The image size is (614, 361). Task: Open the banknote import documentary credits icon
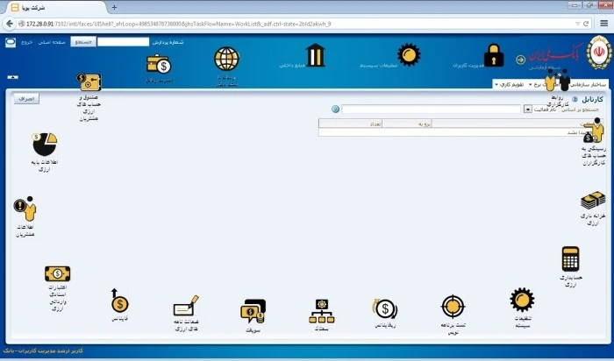[x=58, y=273]
